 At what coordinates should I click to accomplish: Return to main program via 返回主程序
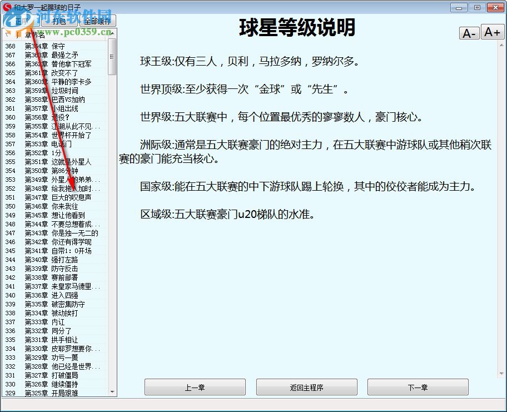306,387
